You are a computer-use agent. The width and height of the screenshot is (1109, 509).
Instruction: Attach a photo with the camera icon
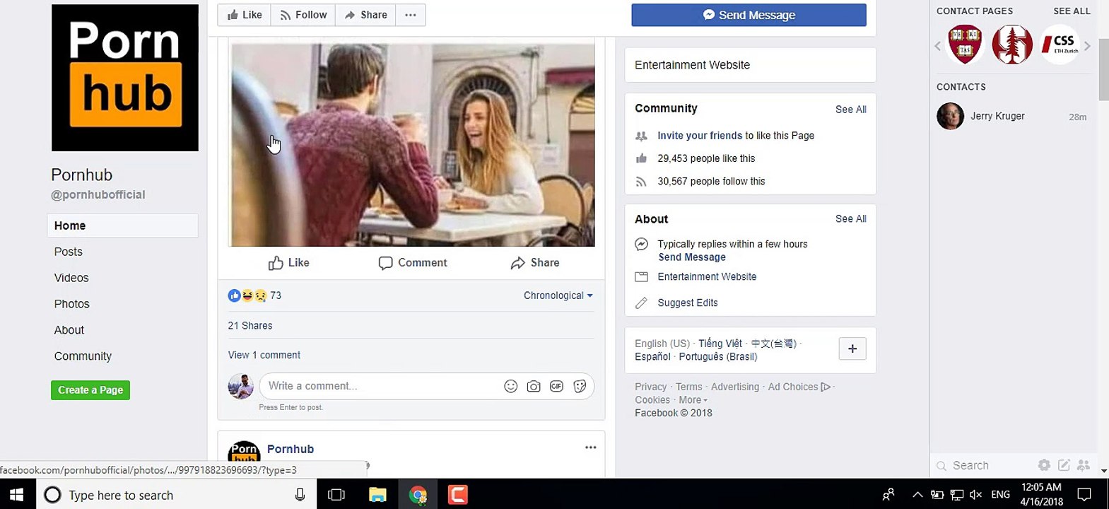pos(534,386)
